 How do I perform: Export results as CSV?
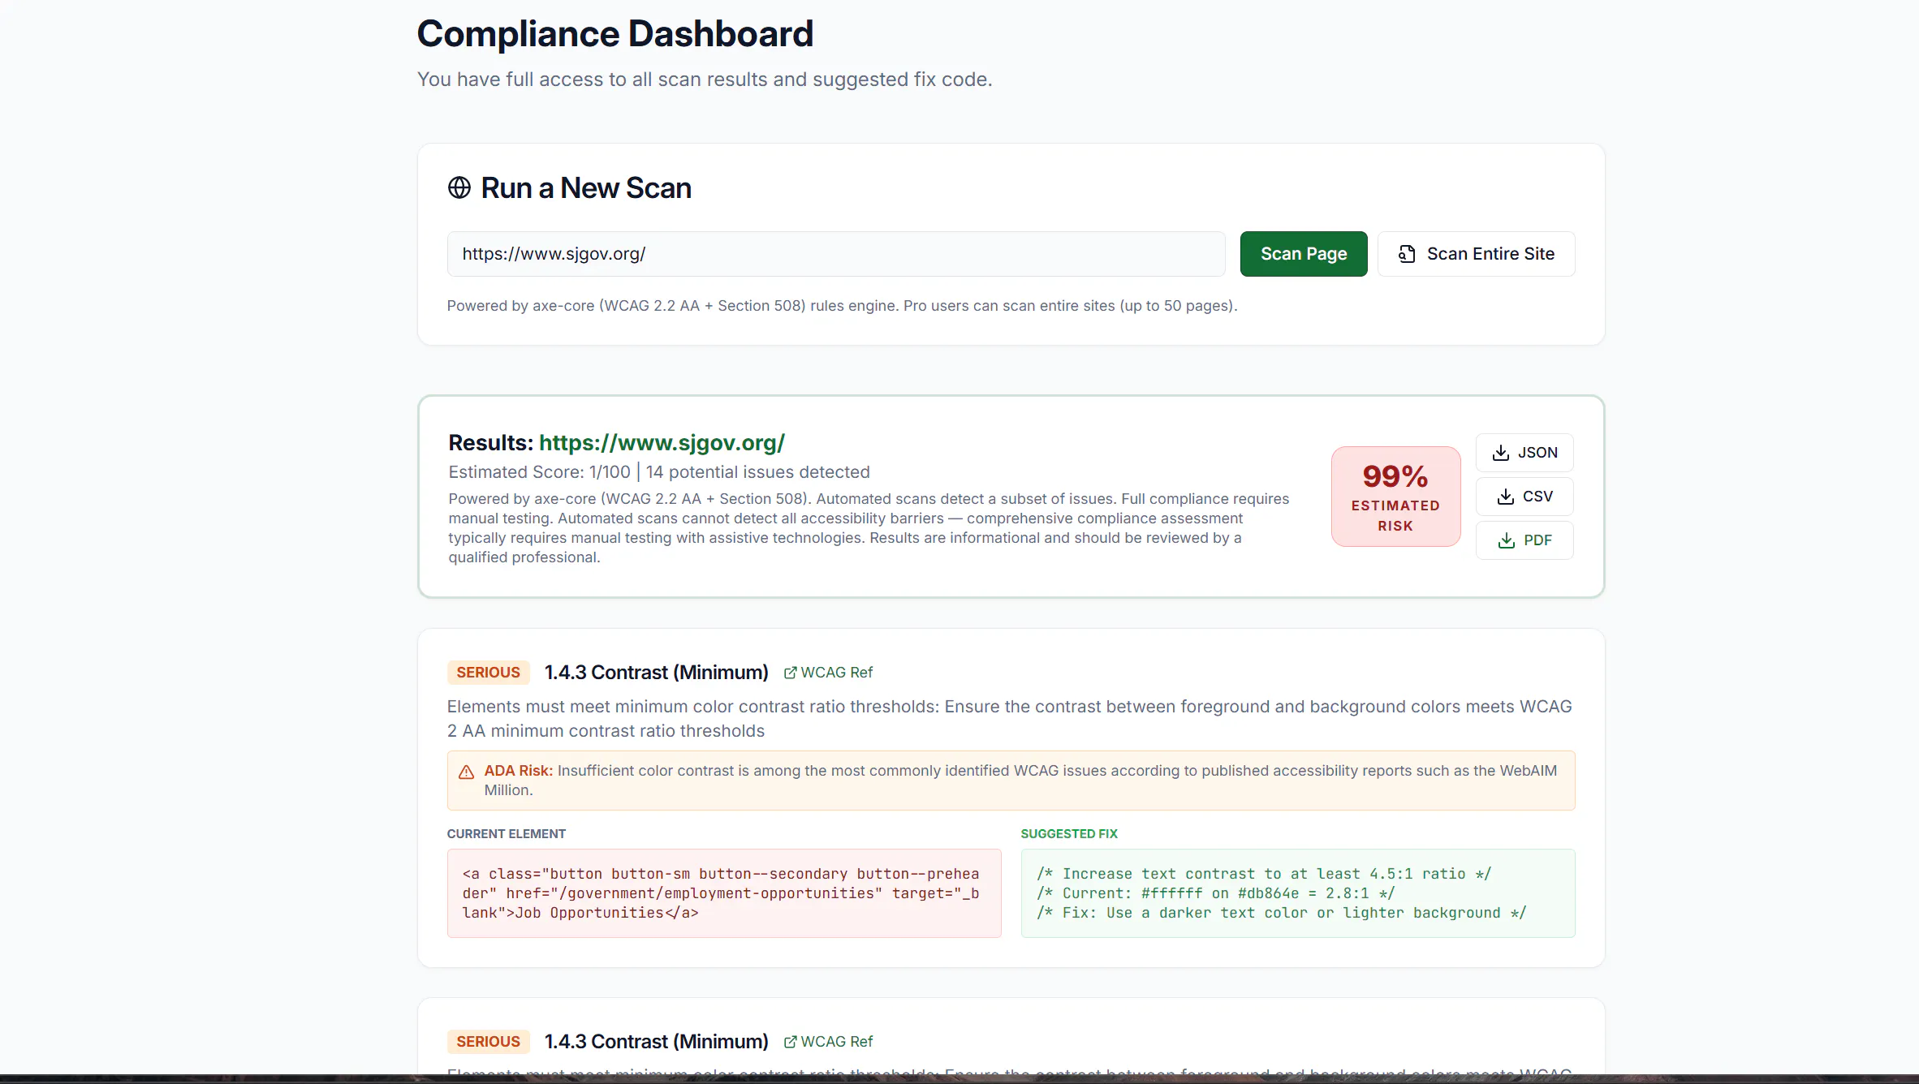coord(1524,497)
